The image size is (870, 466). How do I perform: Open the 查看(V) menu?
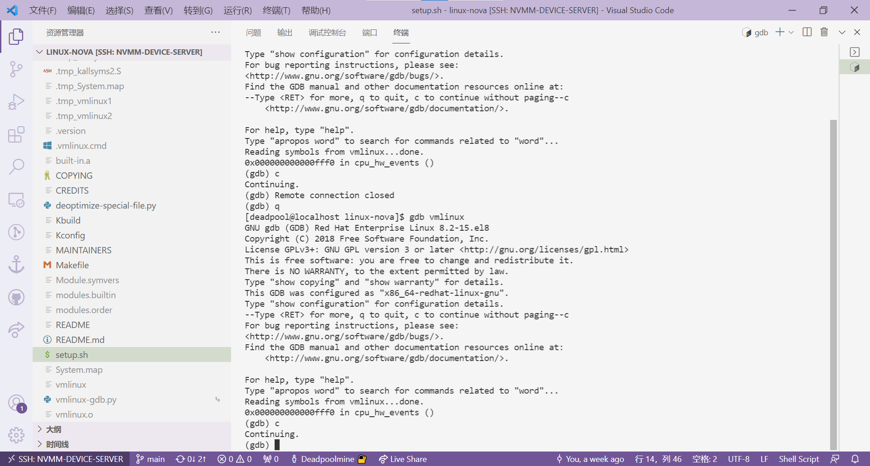click(159, 10)
